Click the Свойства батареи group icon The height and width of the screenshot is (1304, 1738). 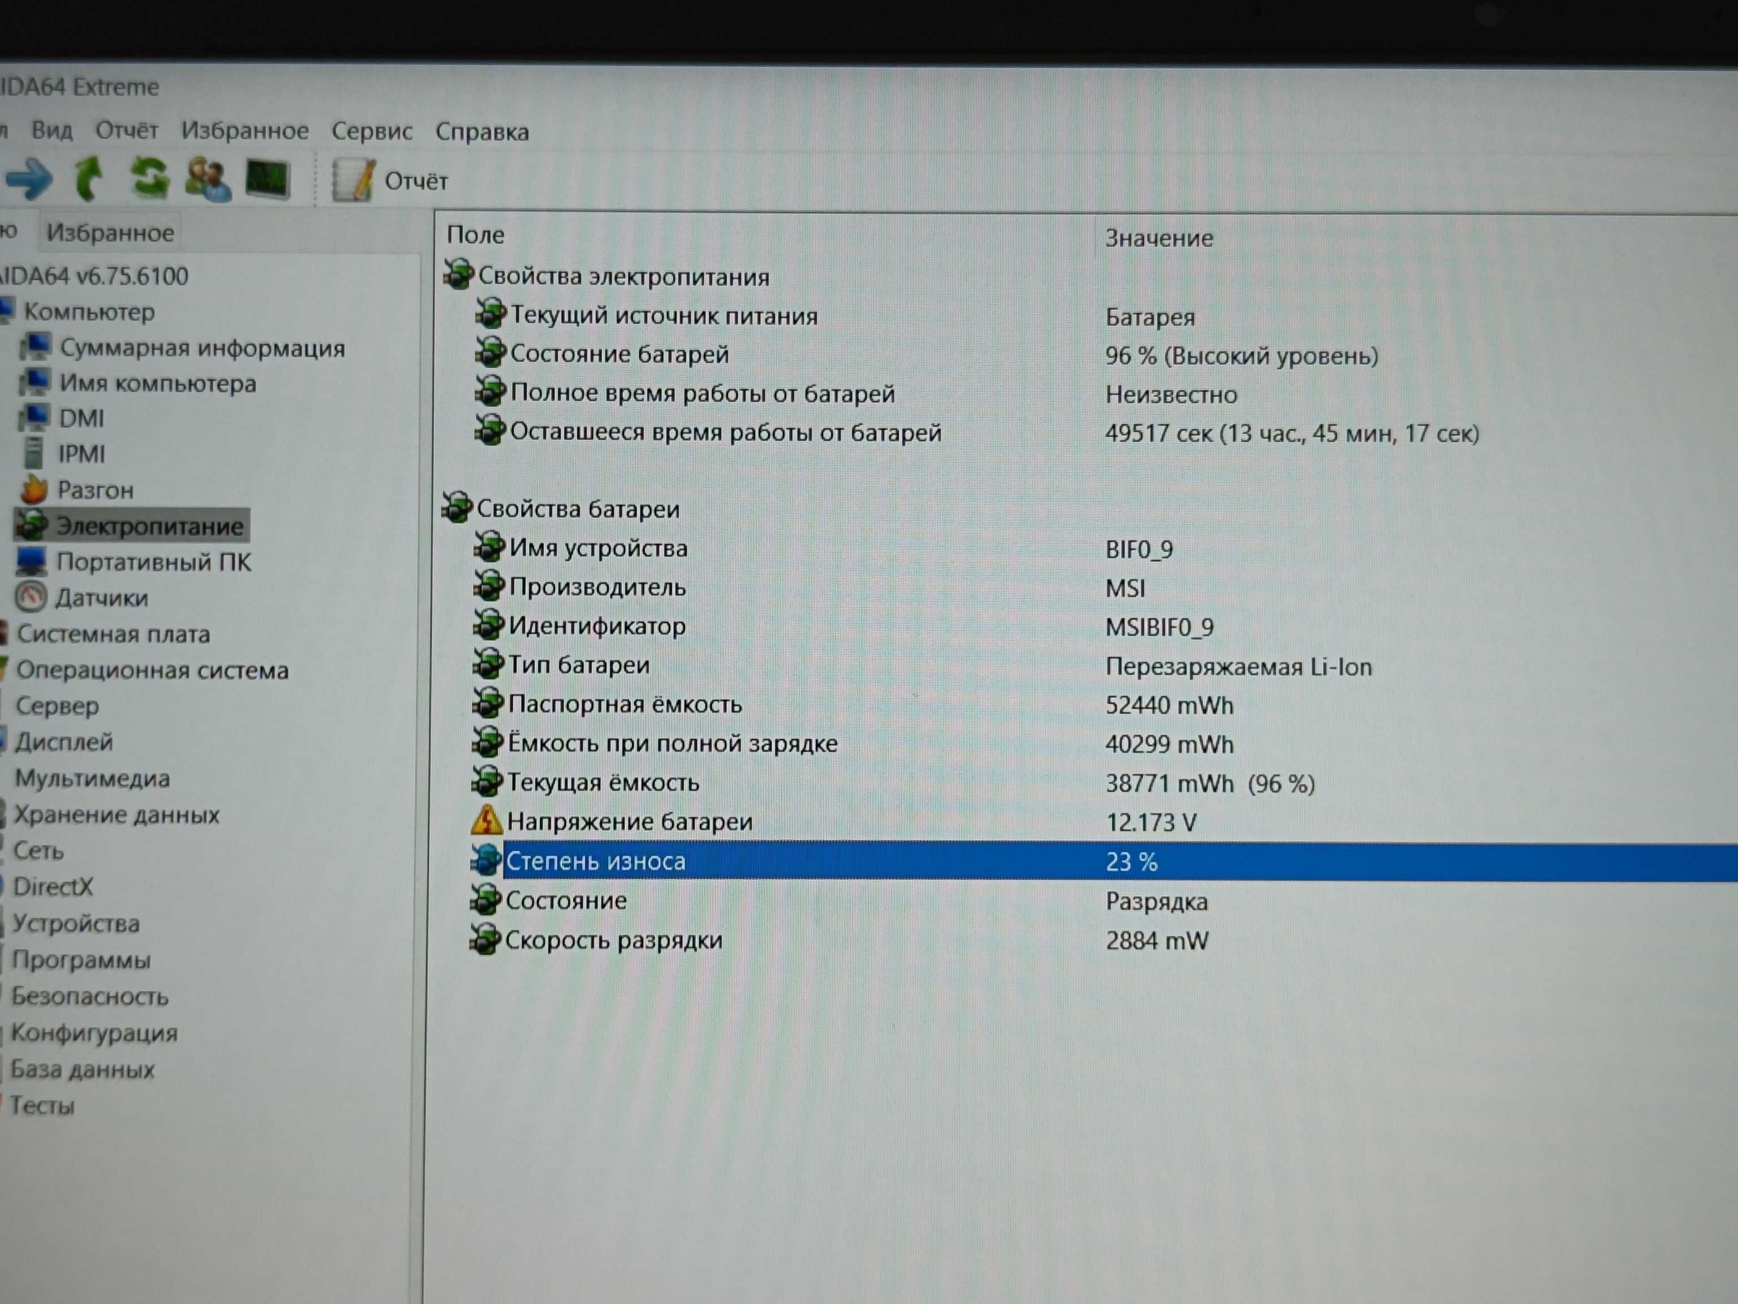457,507
